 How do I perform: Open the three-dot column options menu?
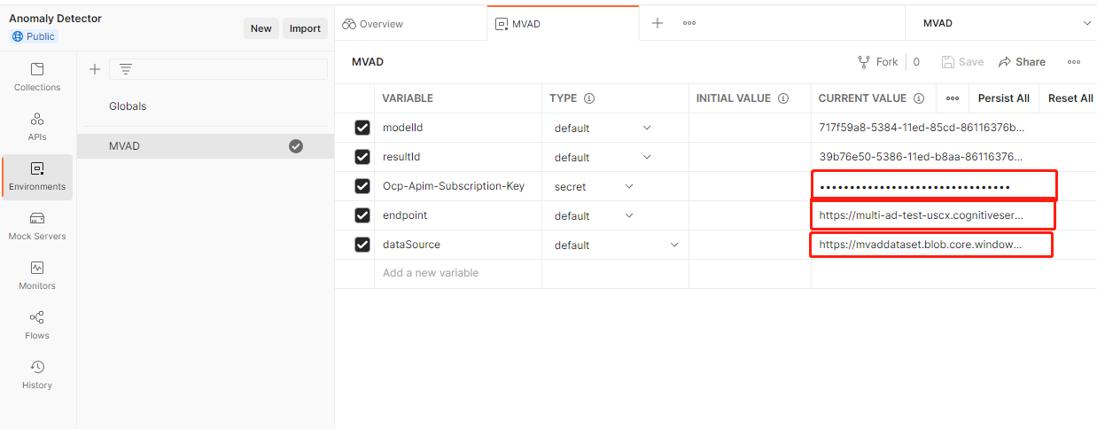953,98
